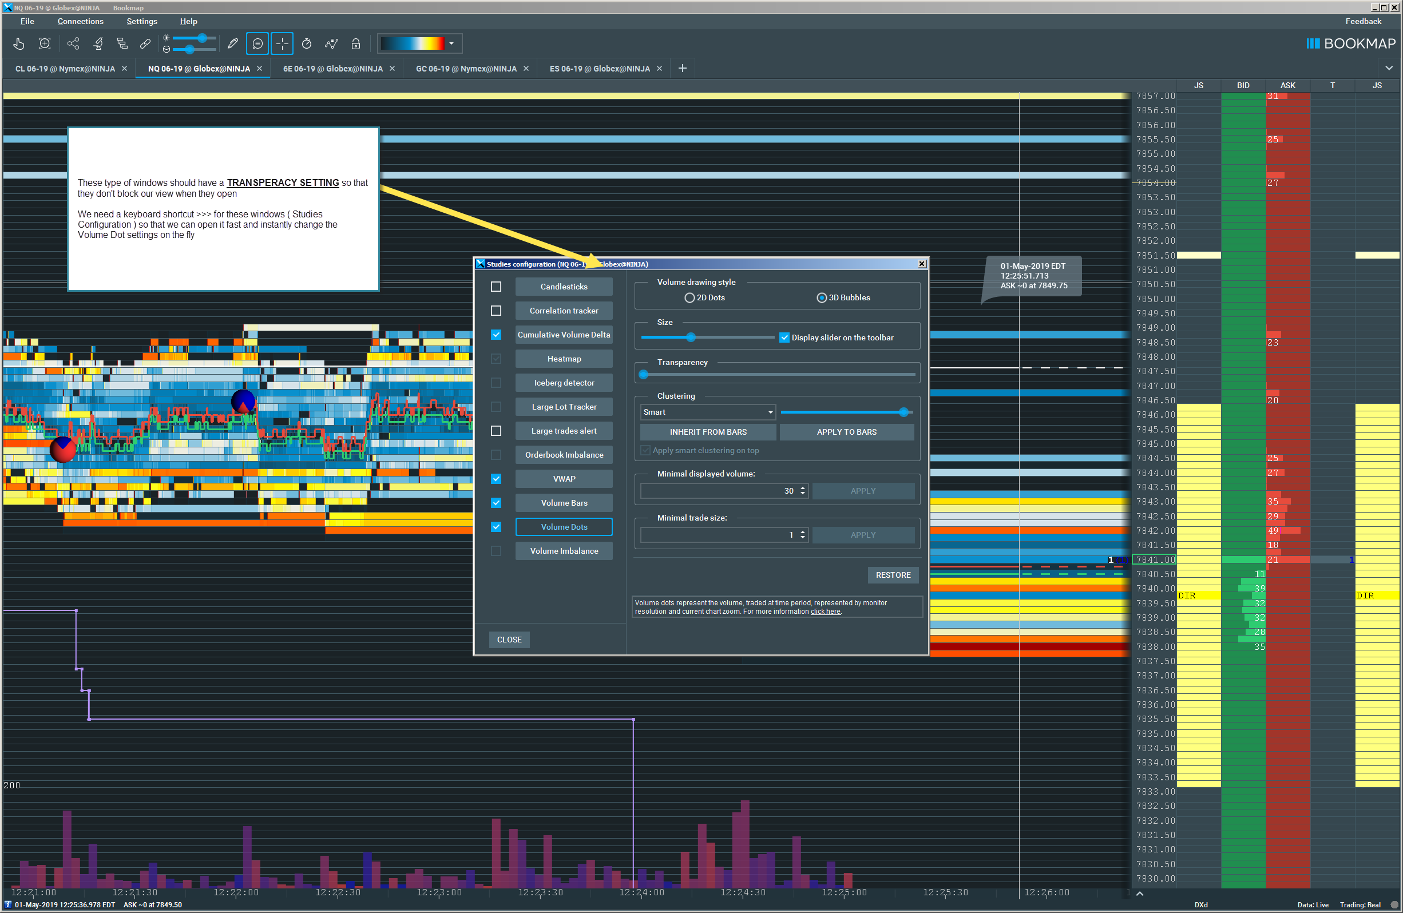
Task: Click the padlock lock icon
Action: tap(355, 43)
